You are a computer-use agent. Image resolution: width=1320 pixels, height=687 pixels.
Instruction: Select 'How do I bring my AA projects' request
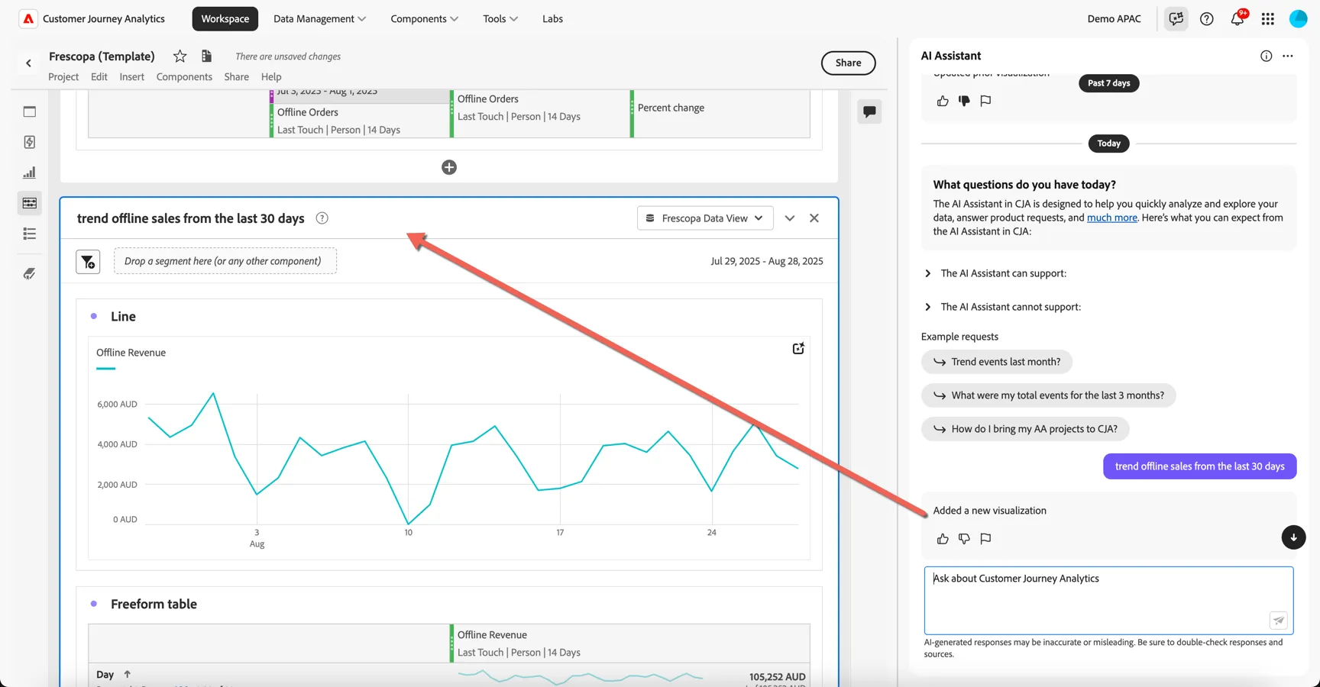click(x=1025, y=429)
